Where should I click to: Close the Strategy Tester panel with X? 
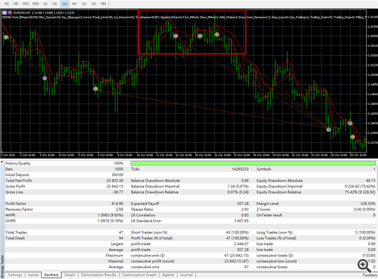[x=3, y=162]
